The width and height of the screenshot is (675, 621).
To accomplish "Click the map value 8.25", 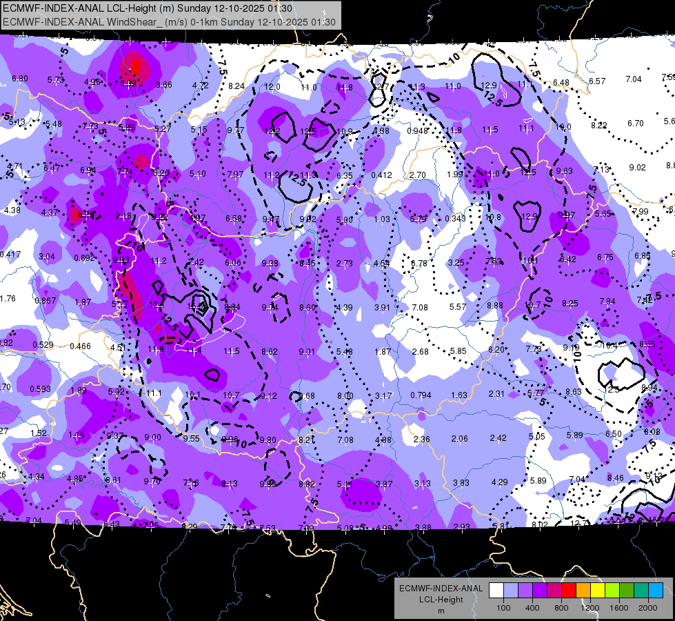I will point(570,304).
